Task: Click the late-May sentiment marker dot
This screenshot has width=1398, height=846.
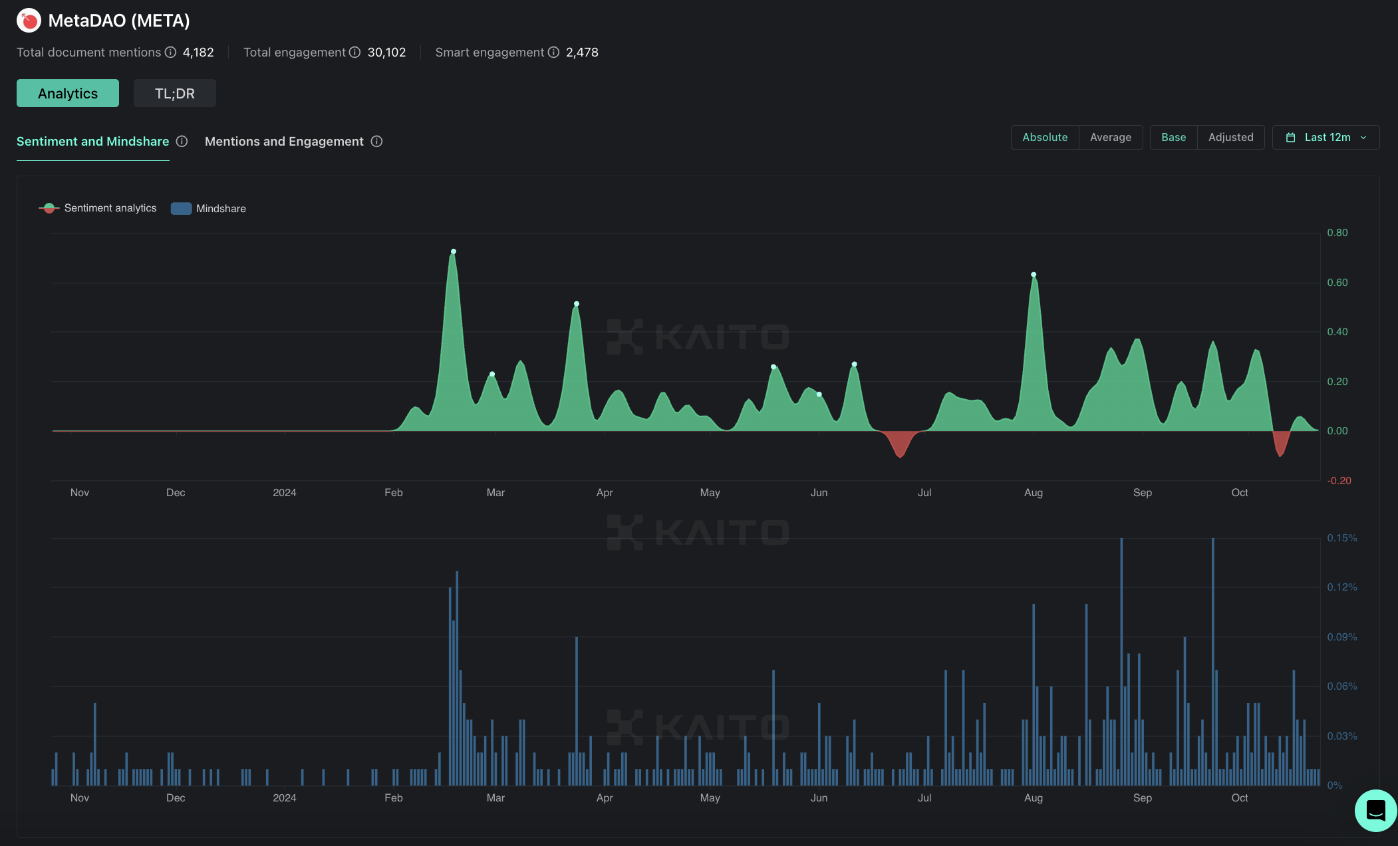Action: 773,367
